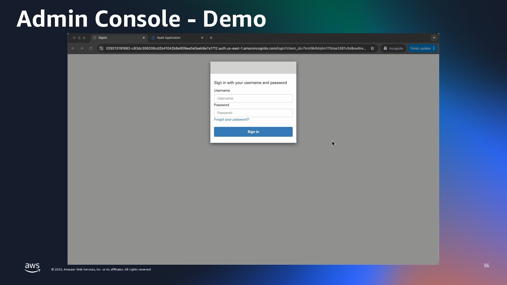Open Chrome three-dot menu
Image resolution: width=507 pixels, height=285 pixels.
coord(434,48)
